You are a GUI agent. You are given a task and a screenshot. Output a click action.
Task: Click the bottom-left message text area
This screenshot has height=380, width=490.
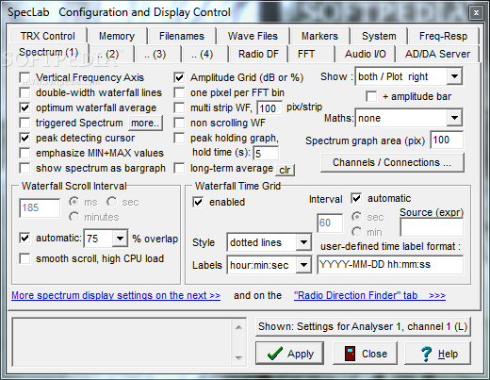click(122, 342)
